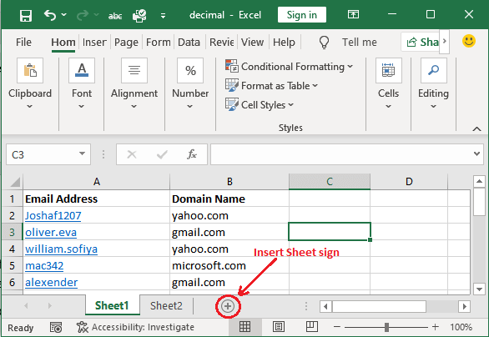Click the zoom slider handle
The height and width of the screenshot is (337, 489).
click(386, 327)
